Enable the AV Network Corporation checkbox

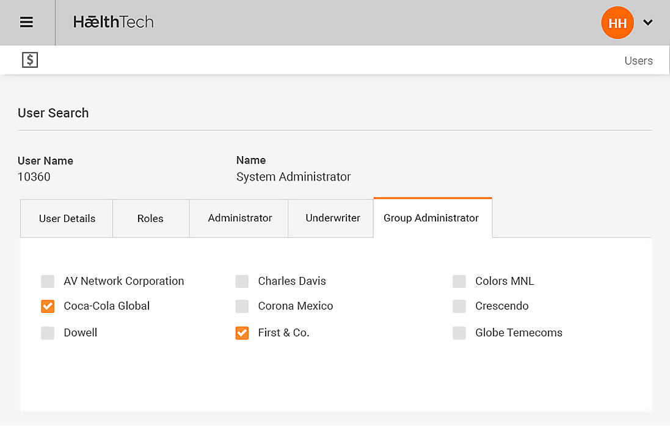48,281
